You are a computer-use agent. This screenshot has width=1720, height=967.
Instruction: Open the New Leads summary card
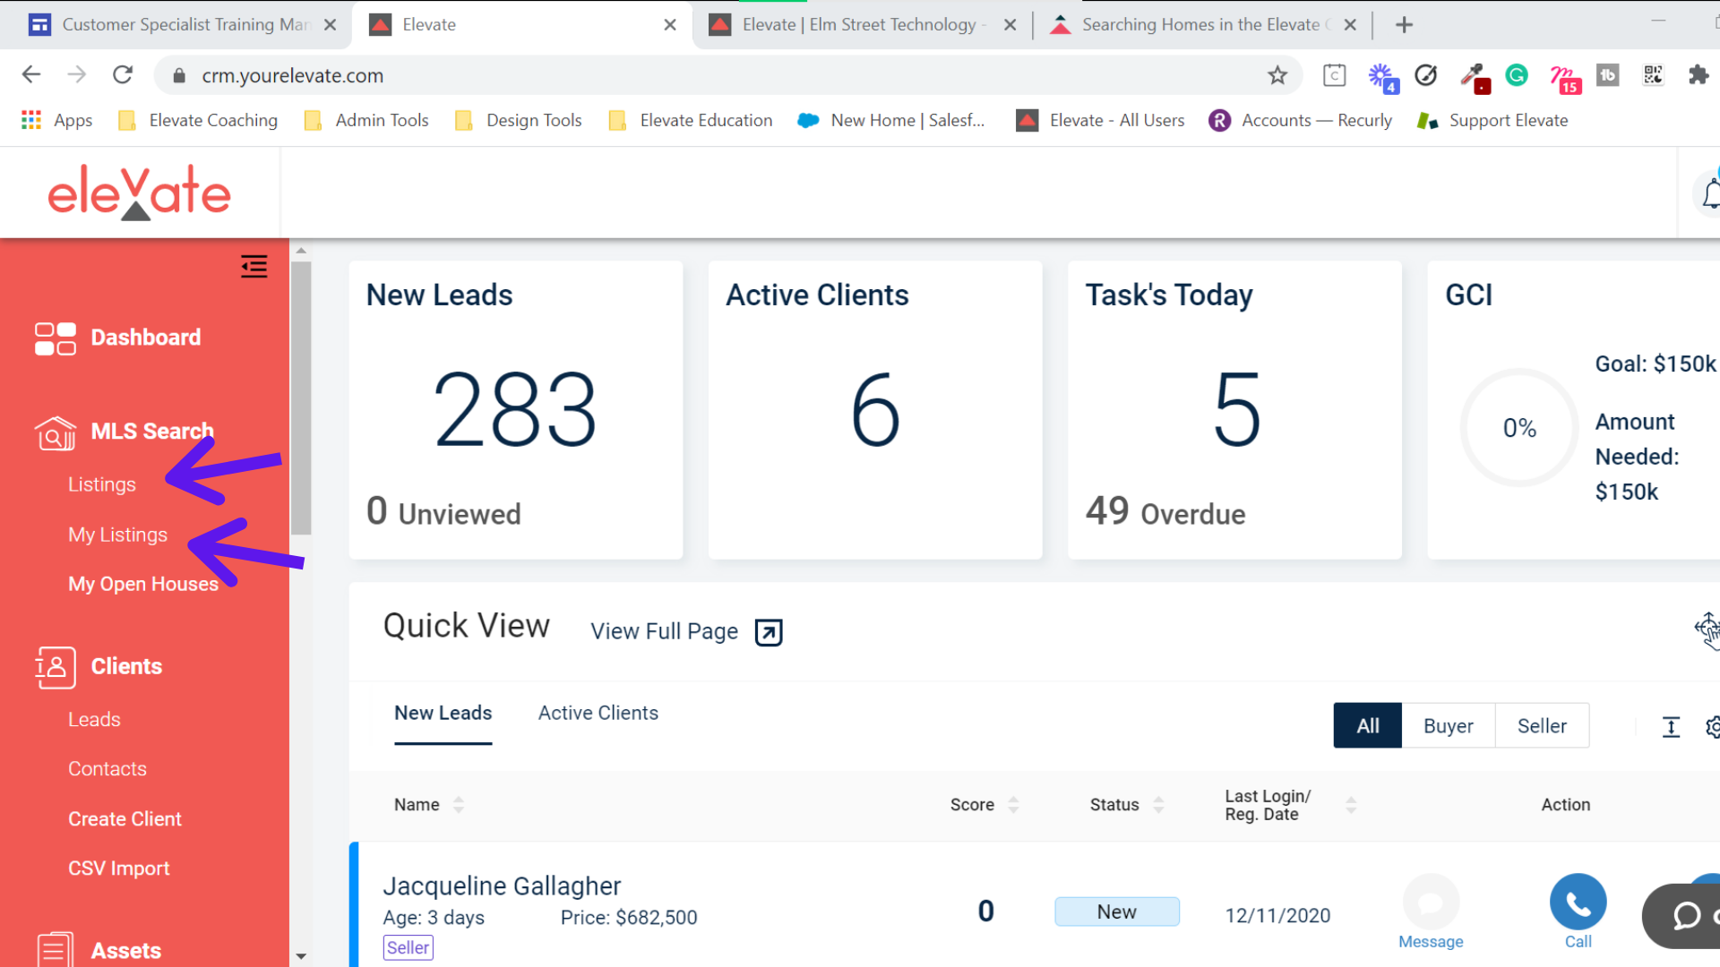(x=516, y=410)
